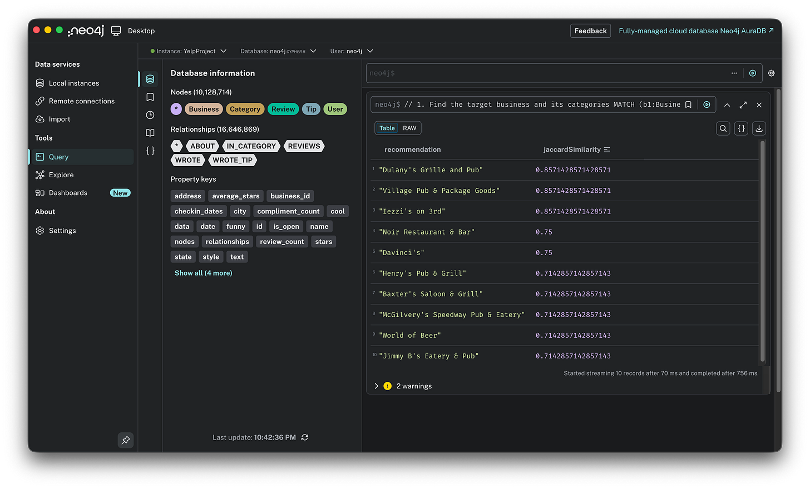This screenshot has width=810, height=489.
Task: Click the Local instances icon
Action: tap(40, 83)
